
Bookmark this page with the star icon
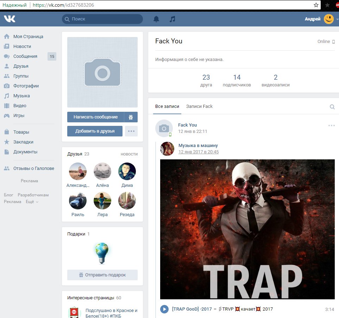(316, 5)
